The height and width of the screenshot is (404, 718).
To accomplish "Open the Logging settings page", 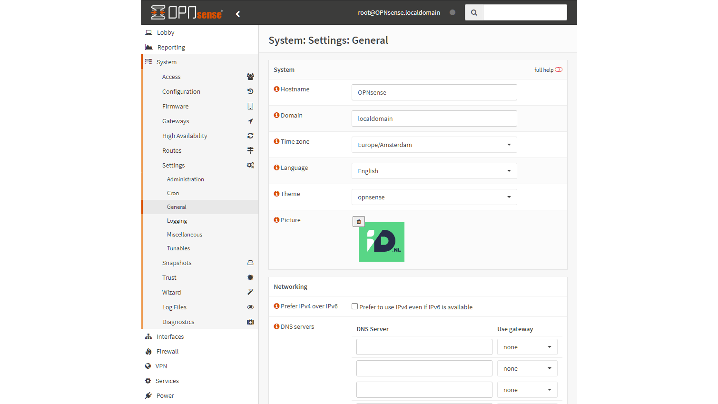I will [200, 221].
